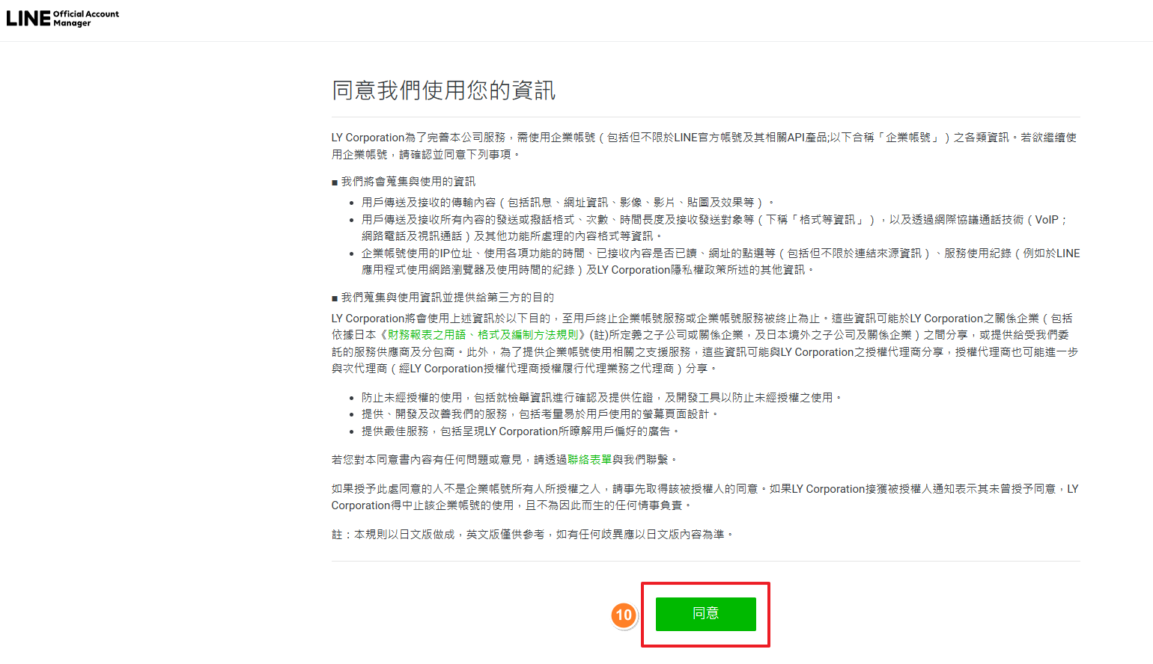
Task: Click the page title 同意我們使用您的資訊
Action: [x=443, y=90]
